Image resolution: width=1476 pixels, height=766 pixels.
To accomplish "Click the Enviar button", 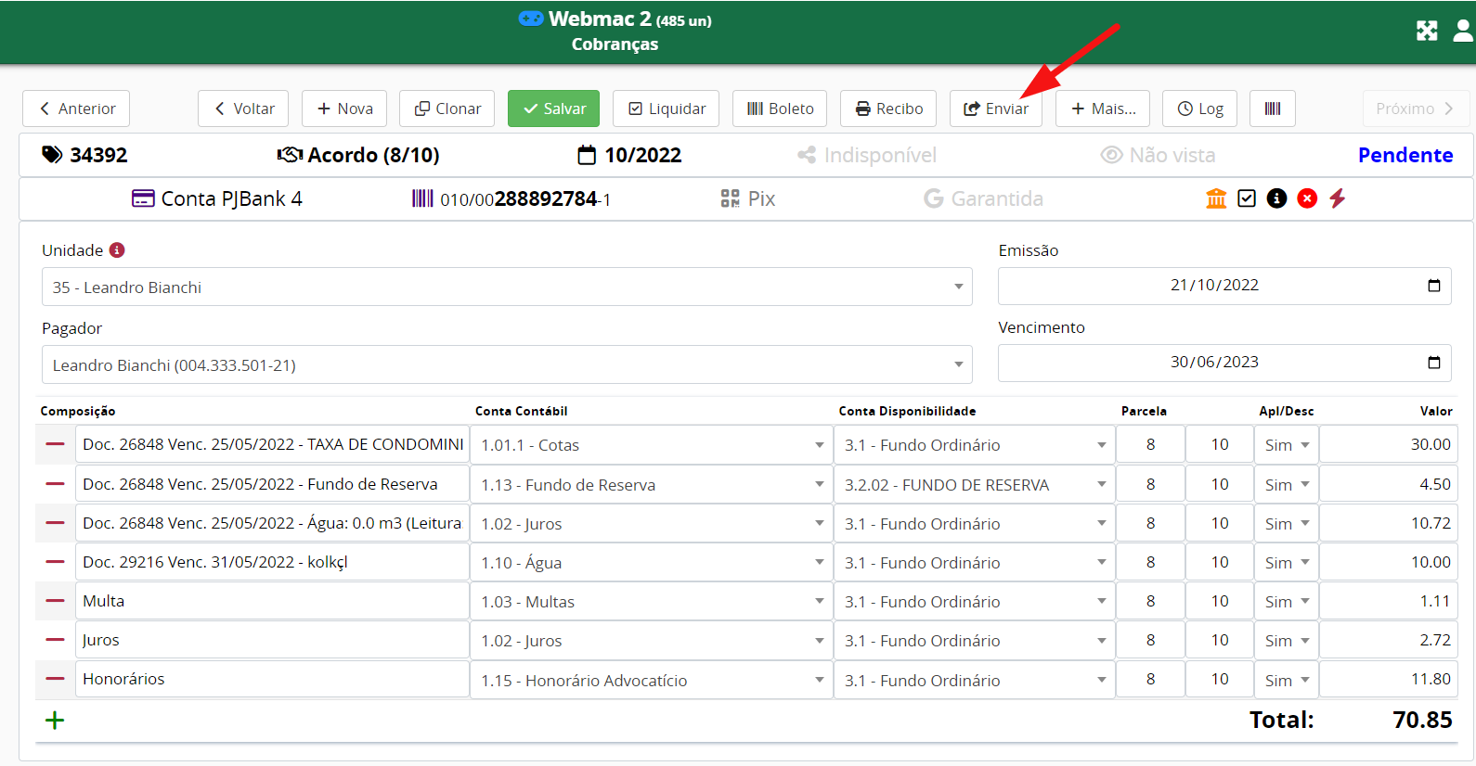I will click(995, 109).
